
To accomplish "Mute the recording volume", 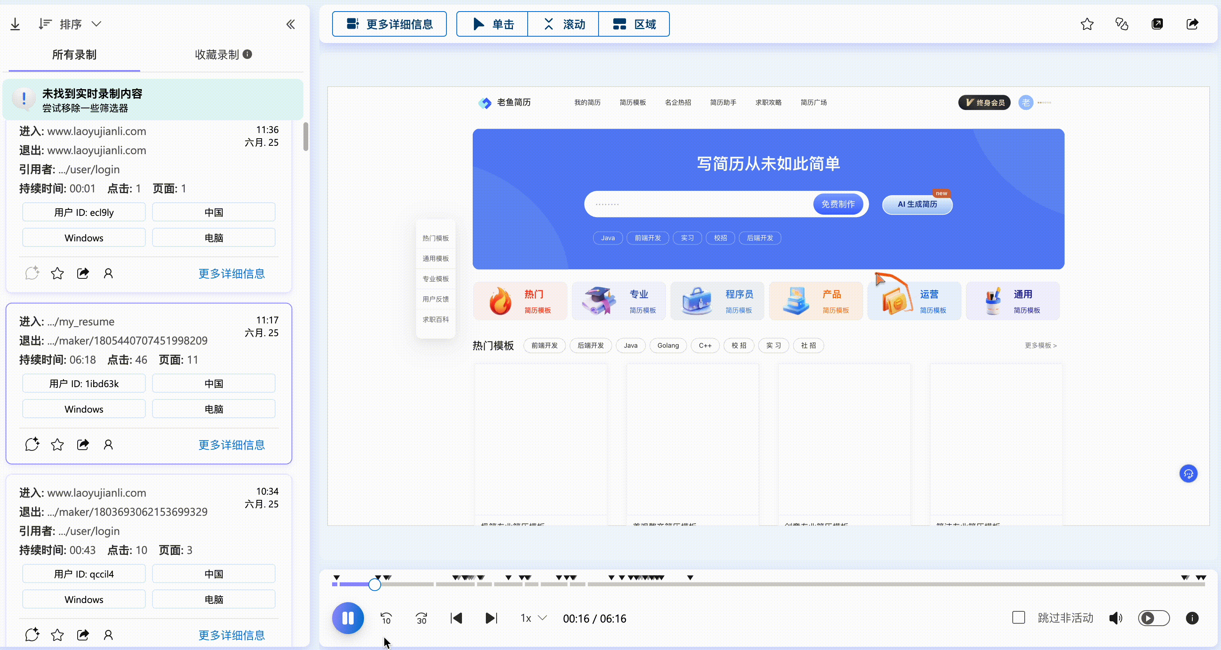I will (x=1115, y=618).
